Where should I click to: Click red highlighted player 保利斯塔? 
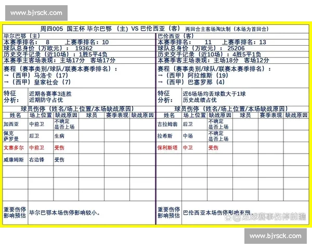pyautogui.click(x=167, y=148)
